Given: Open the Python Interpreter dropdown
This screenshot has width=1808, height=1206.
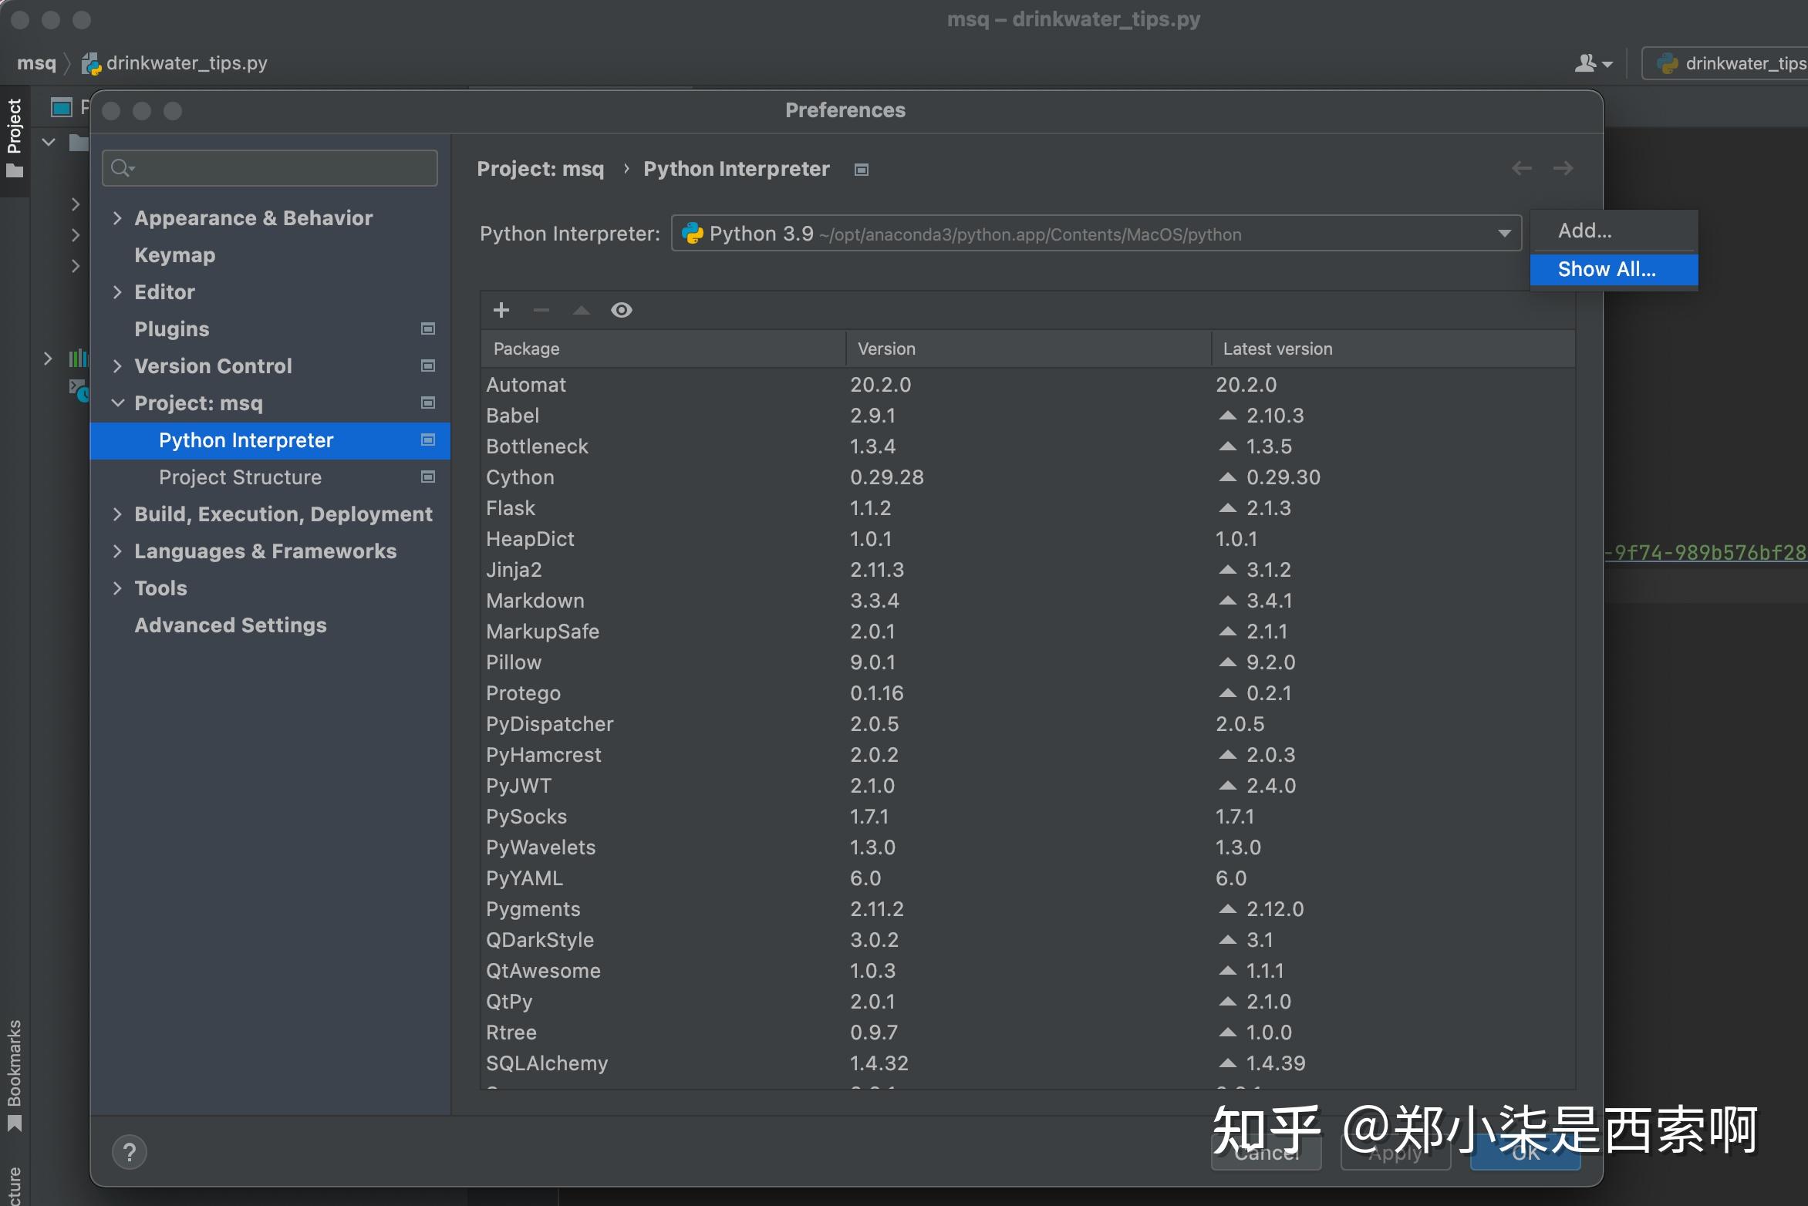Looking at the screenshot, I should click(x=1503, y=234).
